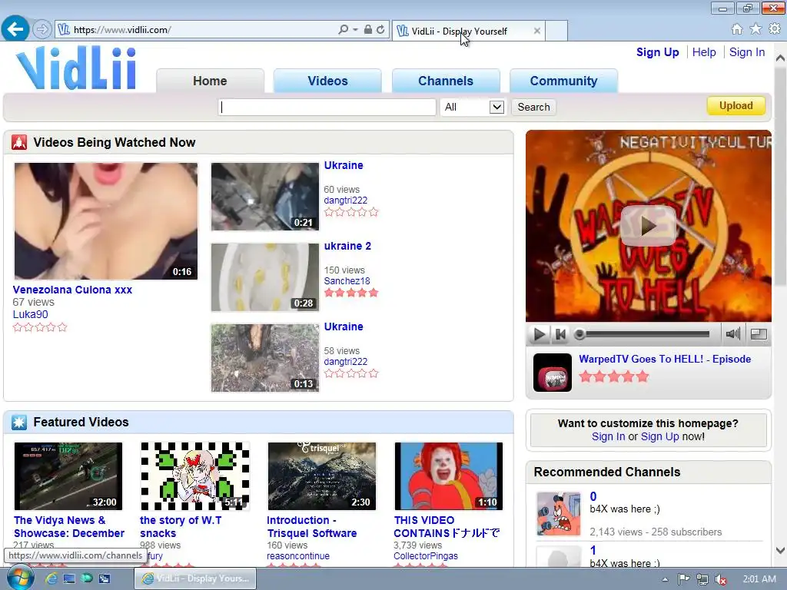Viewport: 787px width, 590px height.
Task: Open Introduction - Trisquel Software thumbnail
Action: pyautogui.click(x=322, y=476)
